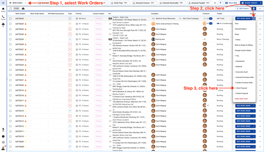Check the box for work order 6475328
The height and width of the screenshot is (152, 264).
(x=10, y=44)
